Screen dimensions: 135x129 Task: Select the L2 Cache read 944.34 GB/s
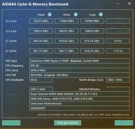pyautogui.click(x=41, y=41)
